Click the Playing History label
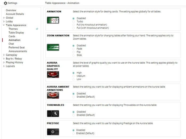This screenshot has height=139, width=186. pyautogui.click(x=14, y=62)
